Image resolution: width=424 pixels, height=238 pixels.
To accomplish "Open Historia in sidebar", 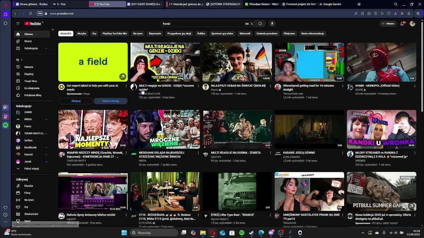I will coord(32,67).
